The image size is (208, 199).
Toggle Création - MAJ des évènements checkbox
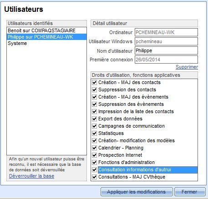(94, 97)
